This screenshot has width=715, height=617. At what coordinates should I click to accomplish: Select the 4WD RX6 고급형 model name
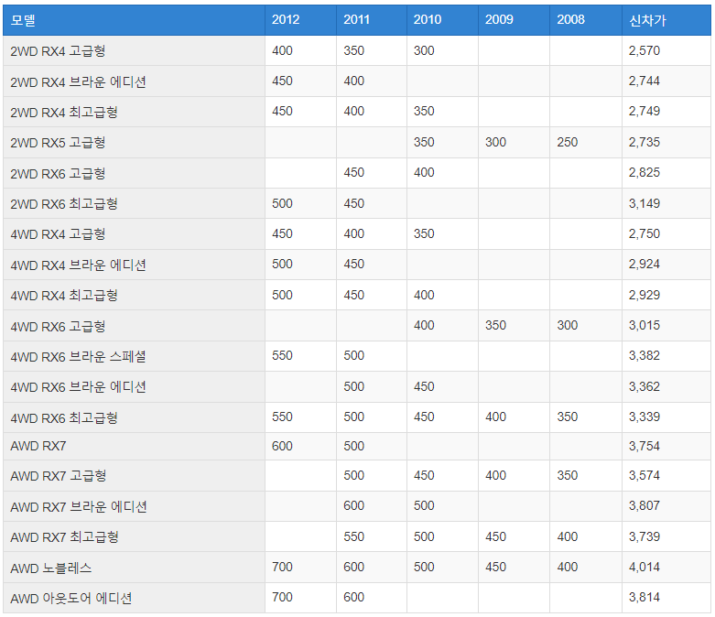[58, 326]
